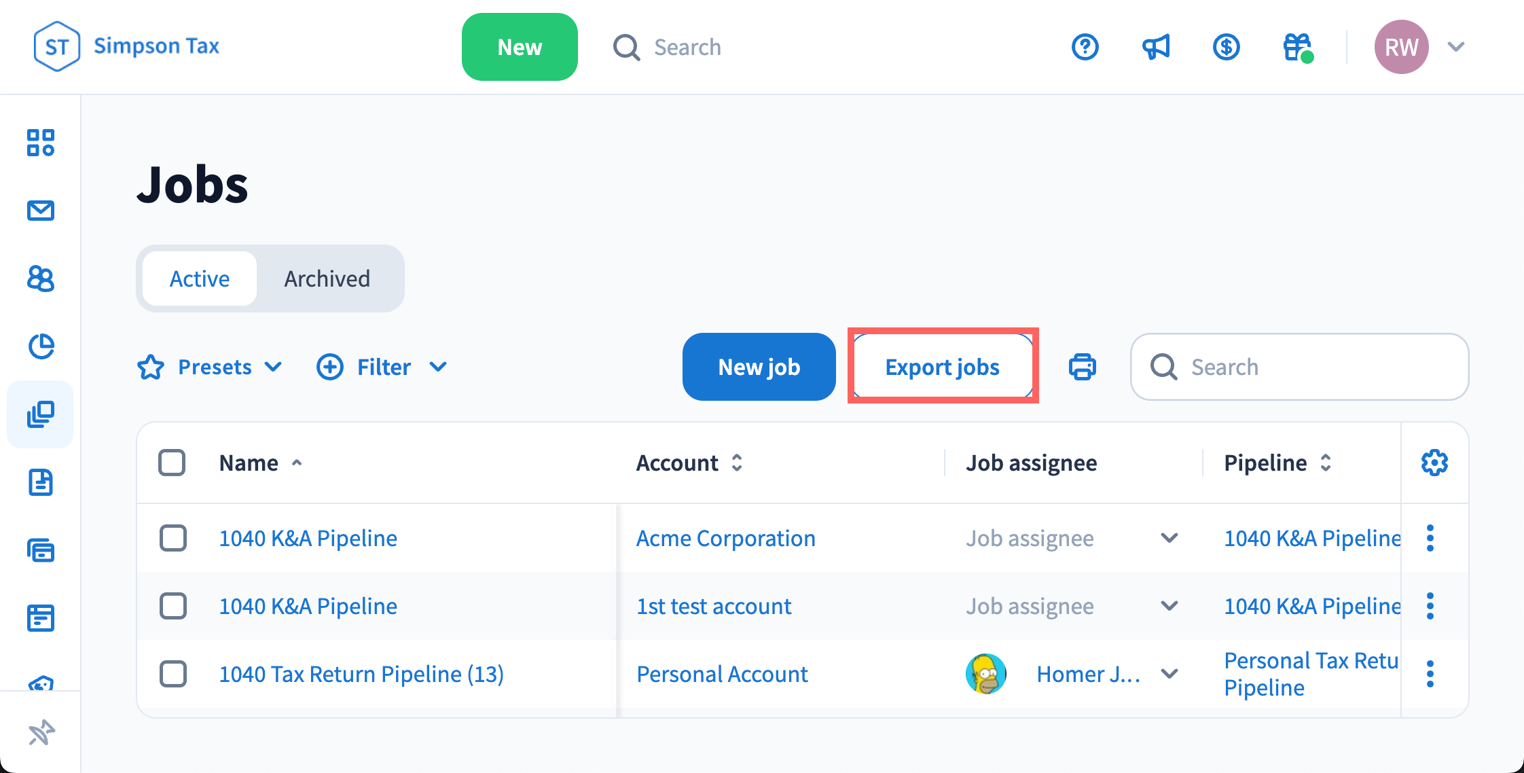
Task: Click the print jobs icon
Action: click(x=1082, y=367)
